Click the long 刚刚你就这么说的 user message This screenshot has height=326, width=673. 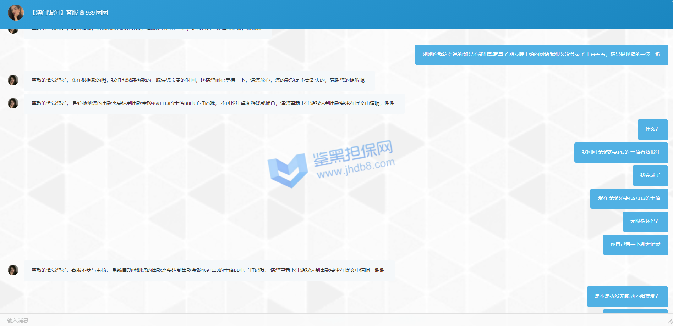point(541,55)
